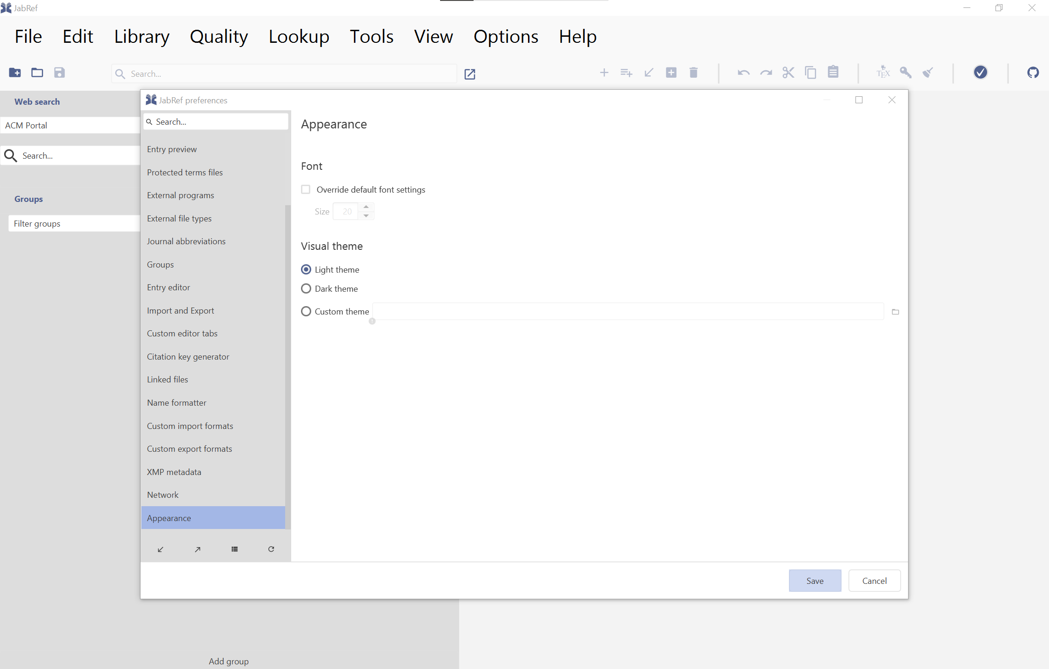This screenshot has width=1049, height=669.
Task: Check integrity using the checkmark icon
Action: 981,73
